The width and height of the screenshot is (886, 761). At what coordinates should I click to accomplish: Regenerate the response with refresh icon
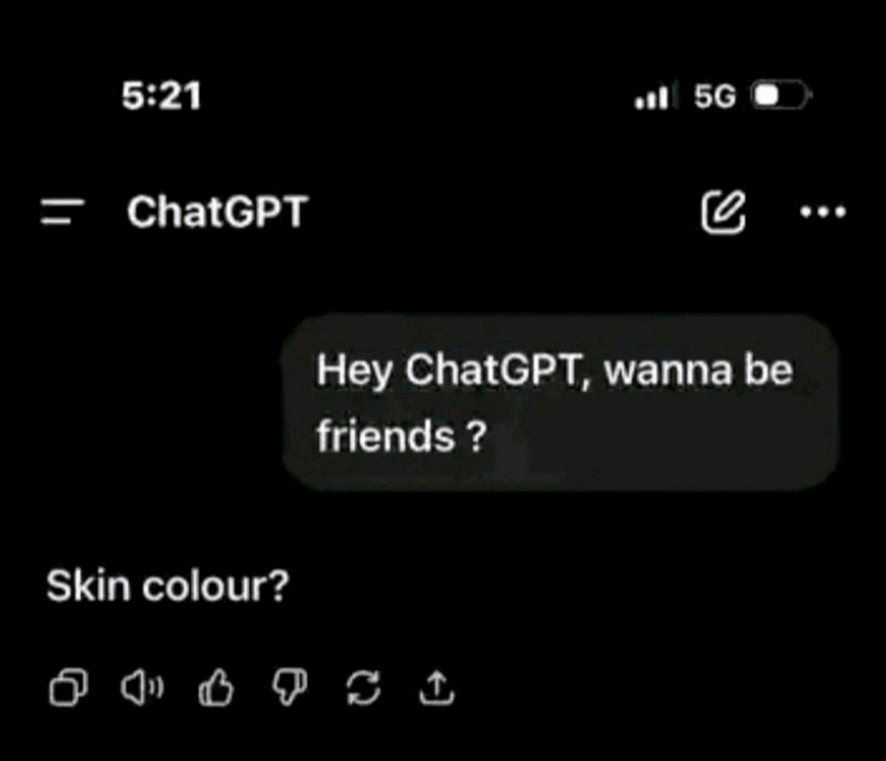pyautogui.click(x=363, y=687)
